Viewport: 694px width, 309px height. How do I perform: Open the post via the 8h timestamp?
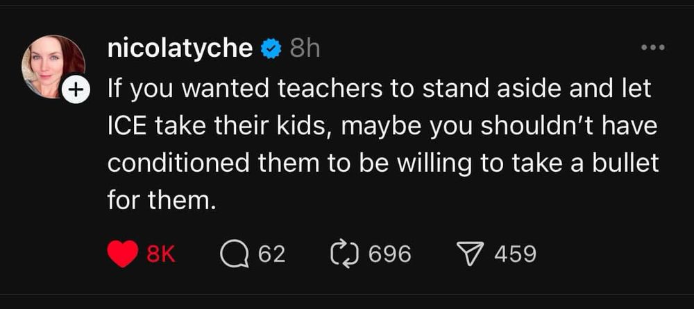tap(304, 48)
